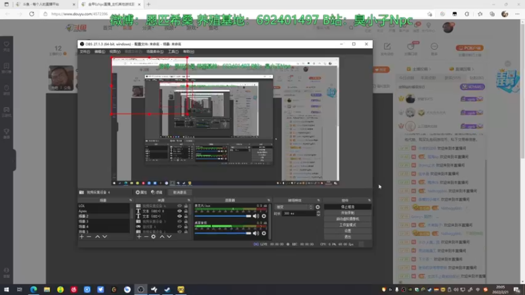Open 滤镜 filters in source toolbar
Viewport: 525px width, 295px height.
[x=157, y=192]
